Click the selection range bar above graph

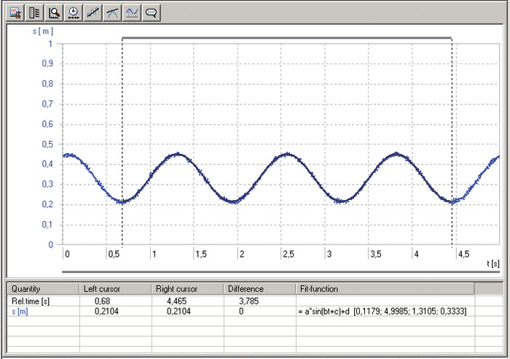(287, 37)
